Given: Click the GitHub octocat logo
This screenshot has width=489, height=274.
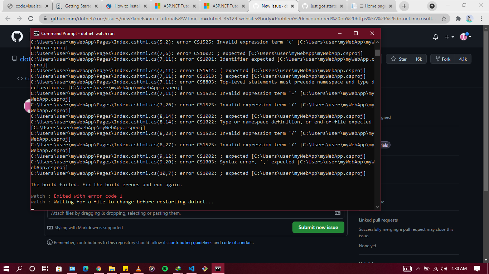Looking at the screenshot, I should (x=17, y=36).
